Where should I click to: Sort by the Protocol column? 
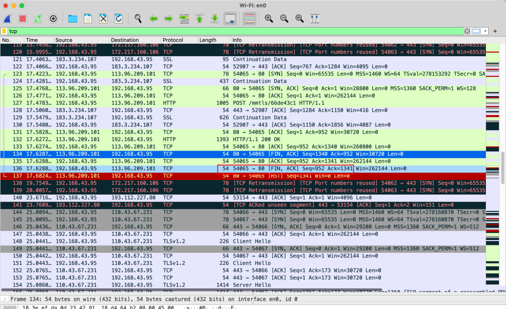coord(179,40)
